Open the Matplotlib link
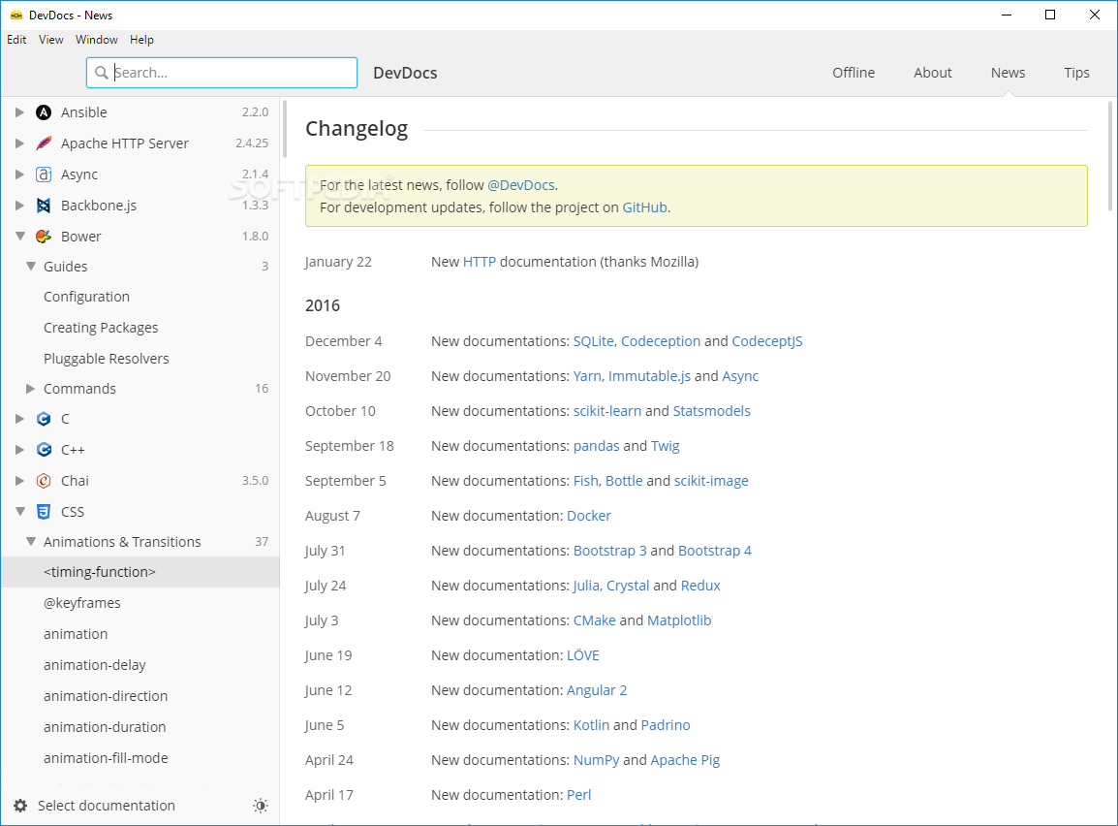The height and width of the screenshot is (826, 1118). (x=679, y=620)
